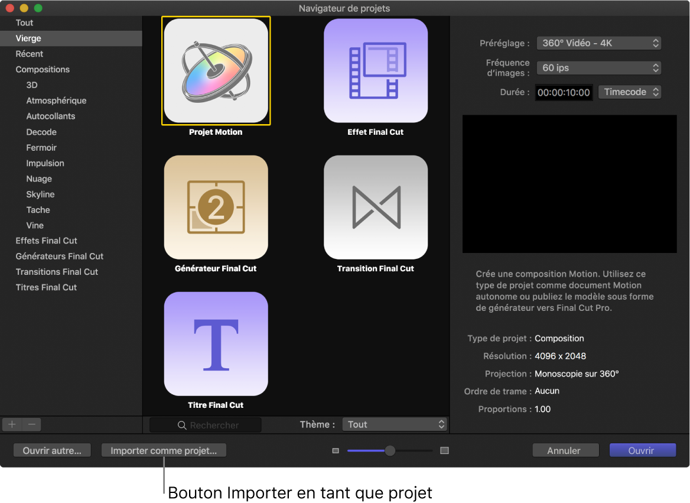The height and width of the screenshot is (503, 690).
Task: Select the Vierge category in the sidebar
Action: pos(28,38)
